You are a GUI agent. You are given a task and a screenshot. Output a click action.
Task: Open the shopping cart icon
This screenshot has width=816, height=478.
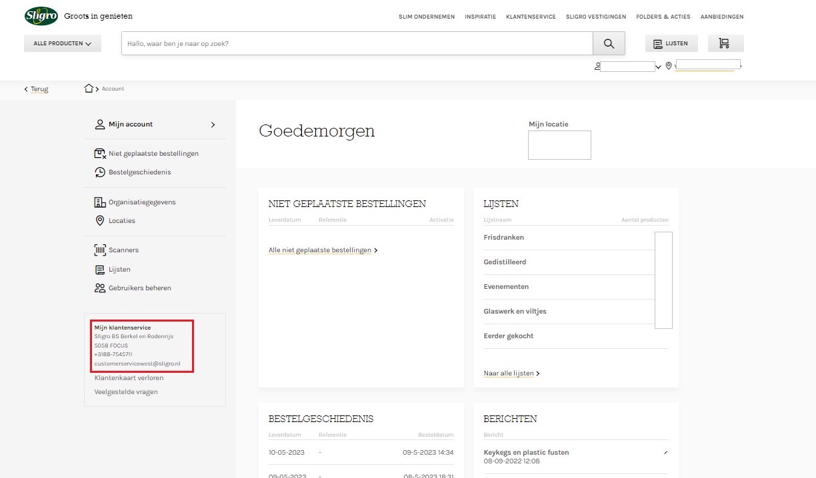point(725,44)
